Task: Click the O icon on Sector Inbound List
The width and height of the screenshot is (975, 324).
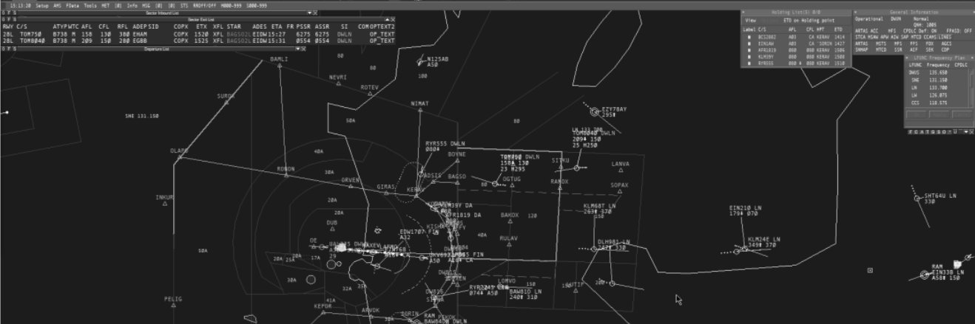Action: [x=4, y=13]
